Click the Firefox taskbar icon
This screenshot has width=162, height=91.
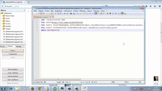[33, 89]
